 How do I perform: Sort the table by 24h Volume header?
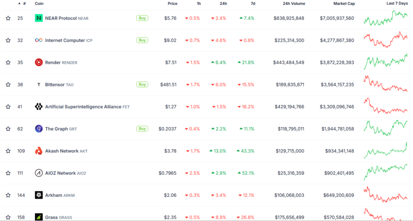[294, 4]
